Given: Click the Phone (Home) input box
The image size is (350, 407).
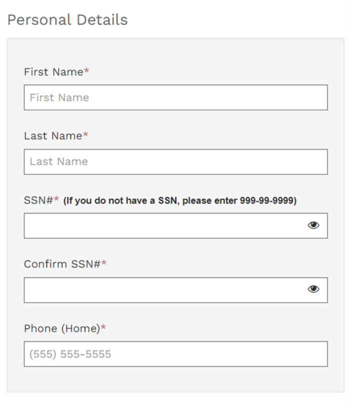Looking at the screenshot, I should [175, 354].
